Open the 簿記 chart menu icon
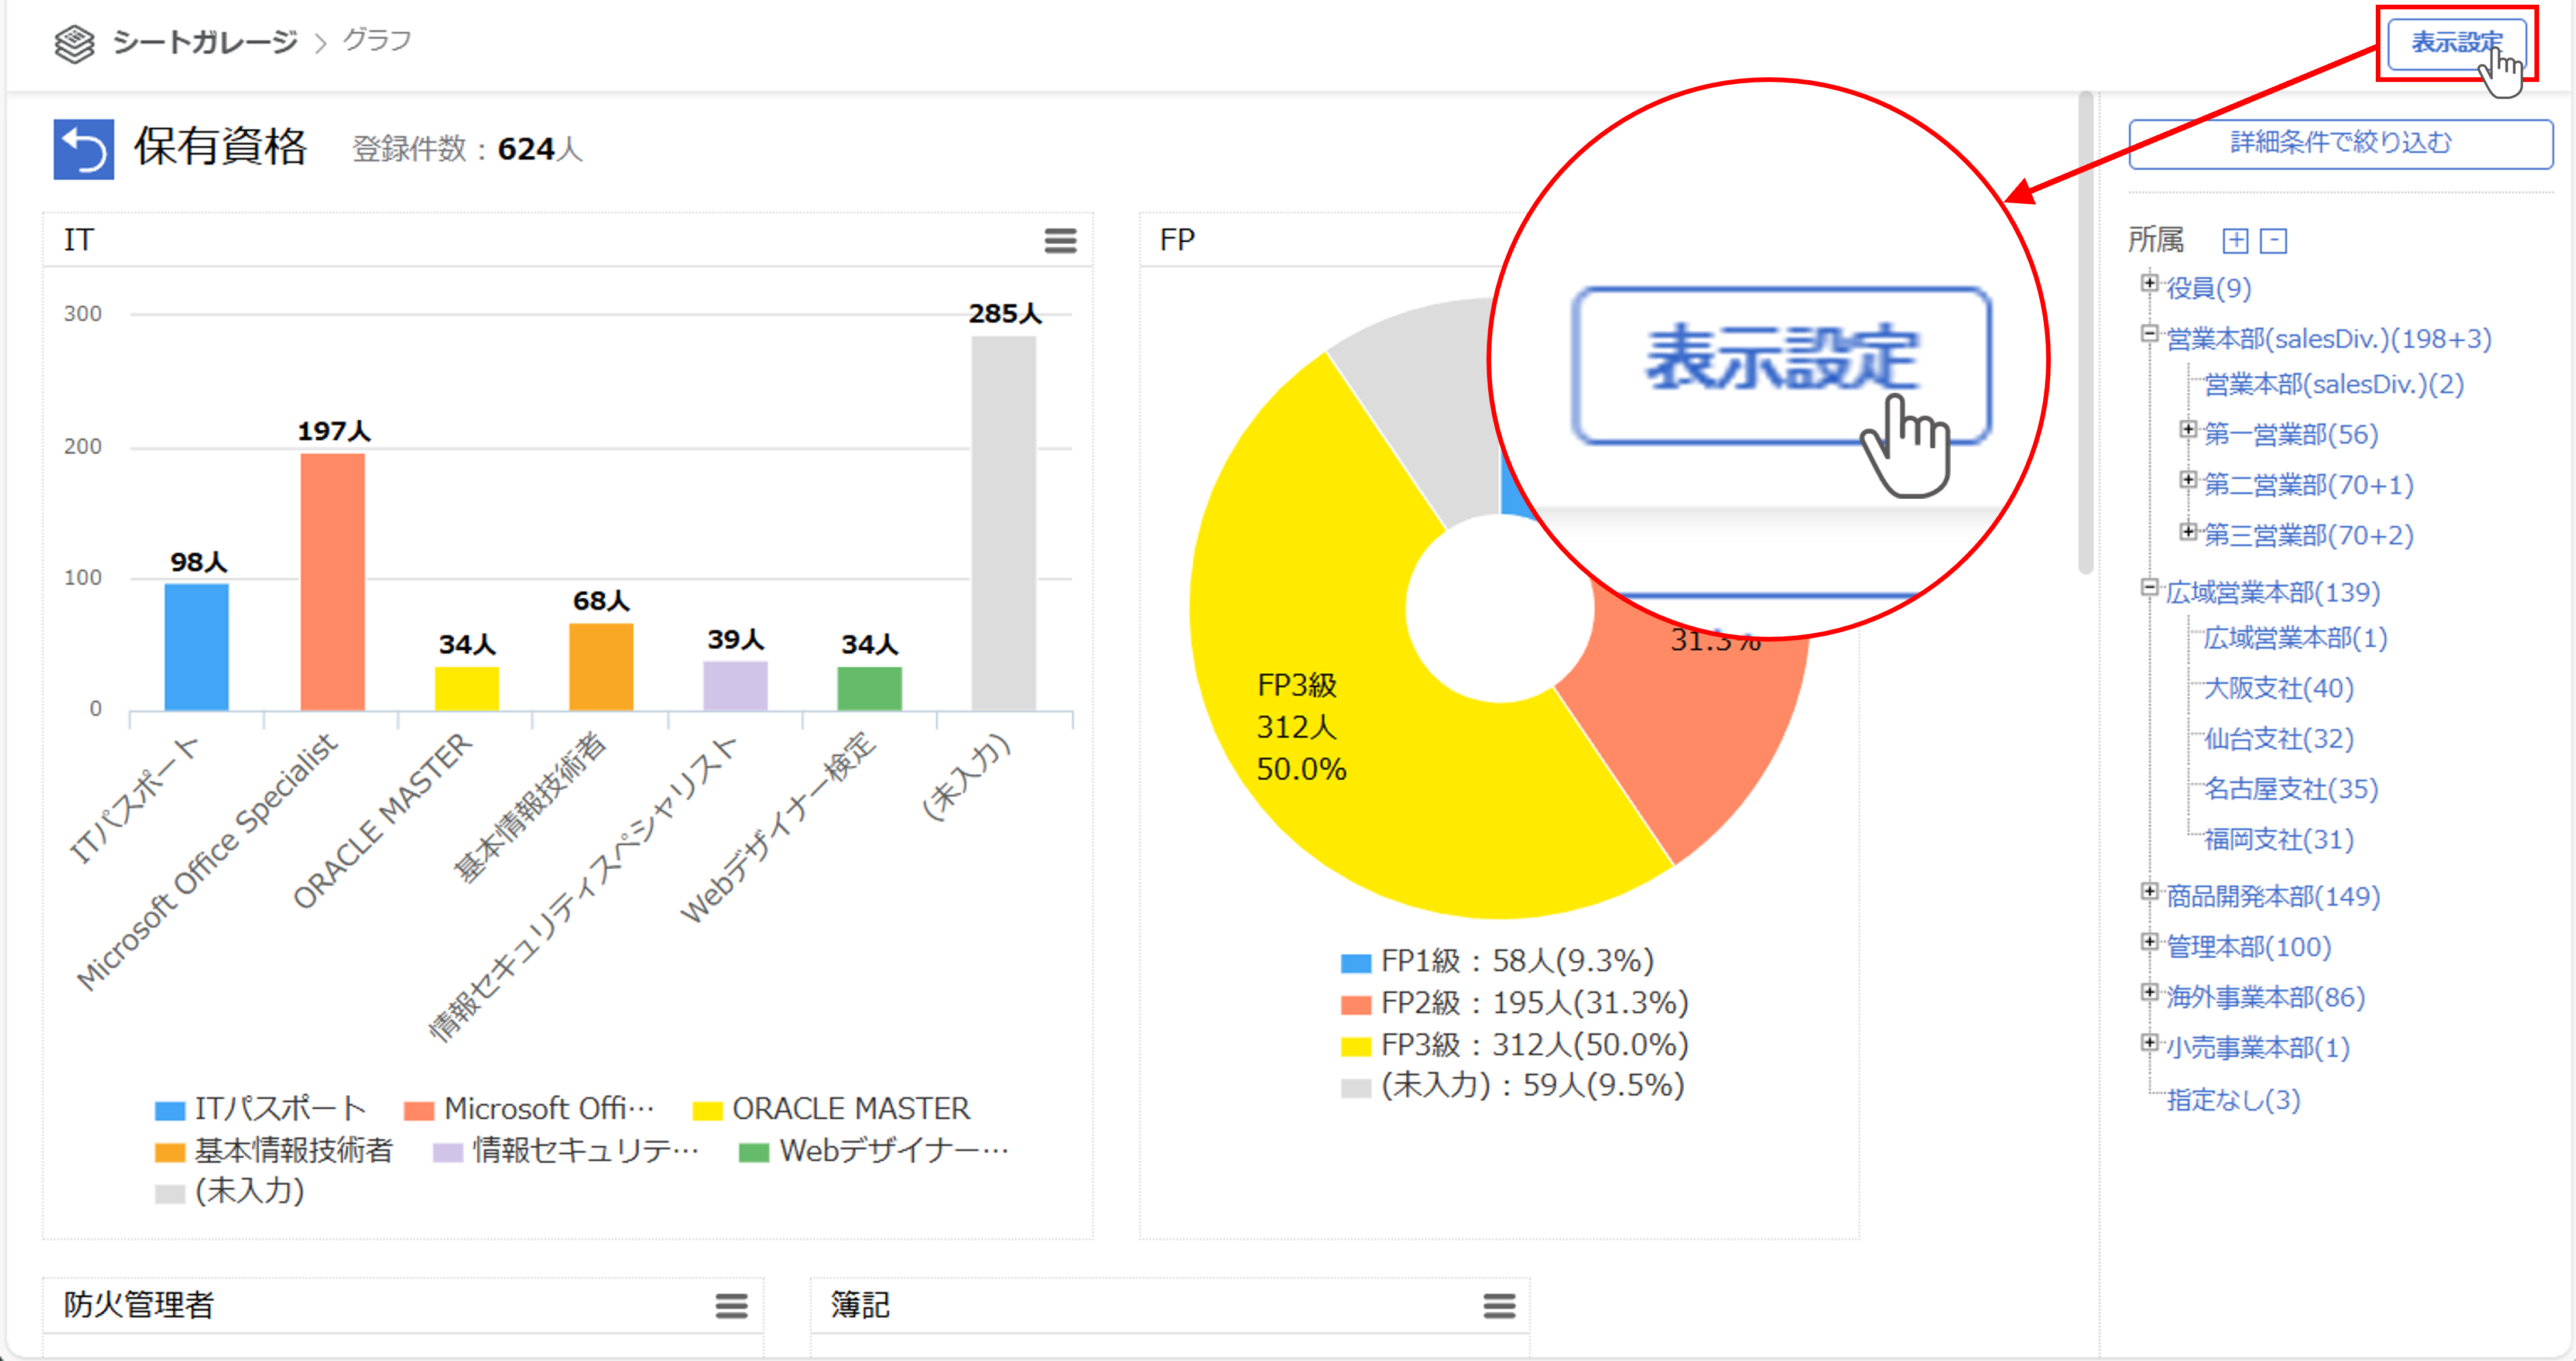Image resolution: width=2576 pixels, height=1361 pixels. [x=1498, y=1305]
